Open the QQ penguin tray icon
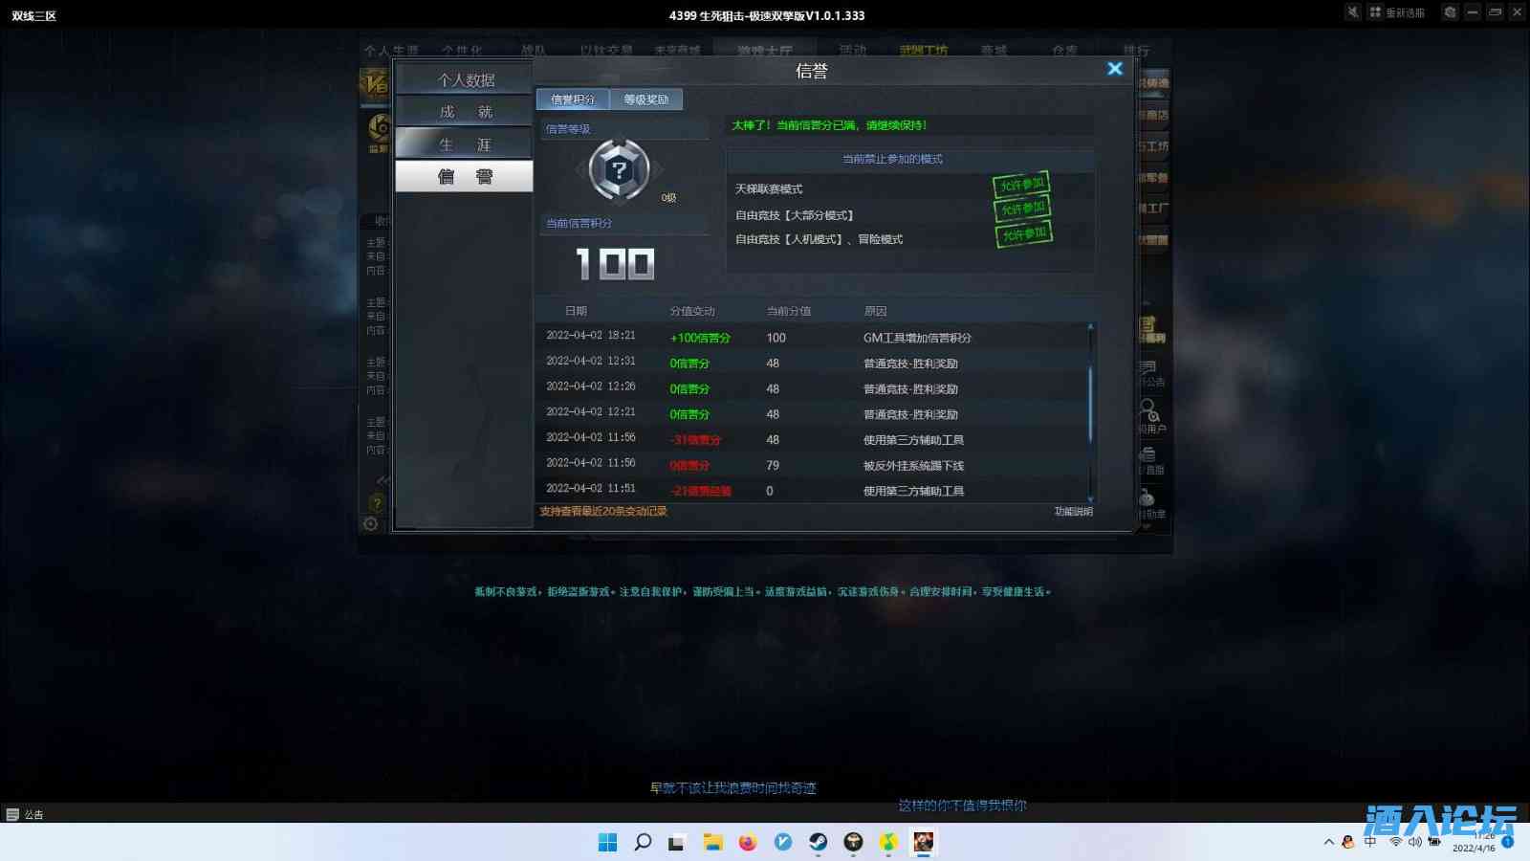Screen dimensions: 1530x861 tap(1348, 842)
